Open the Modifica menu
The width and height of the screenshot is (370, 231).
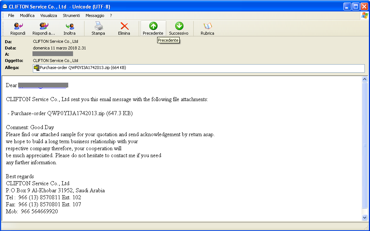[27, 15]
